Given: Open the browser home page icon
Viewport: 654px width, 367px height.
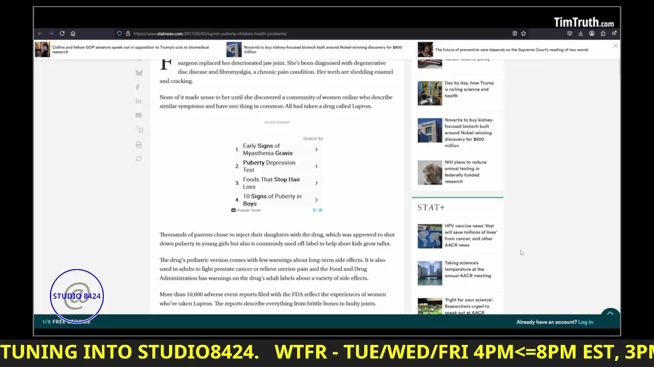Looking at the screenshot, I should point(73,34).
